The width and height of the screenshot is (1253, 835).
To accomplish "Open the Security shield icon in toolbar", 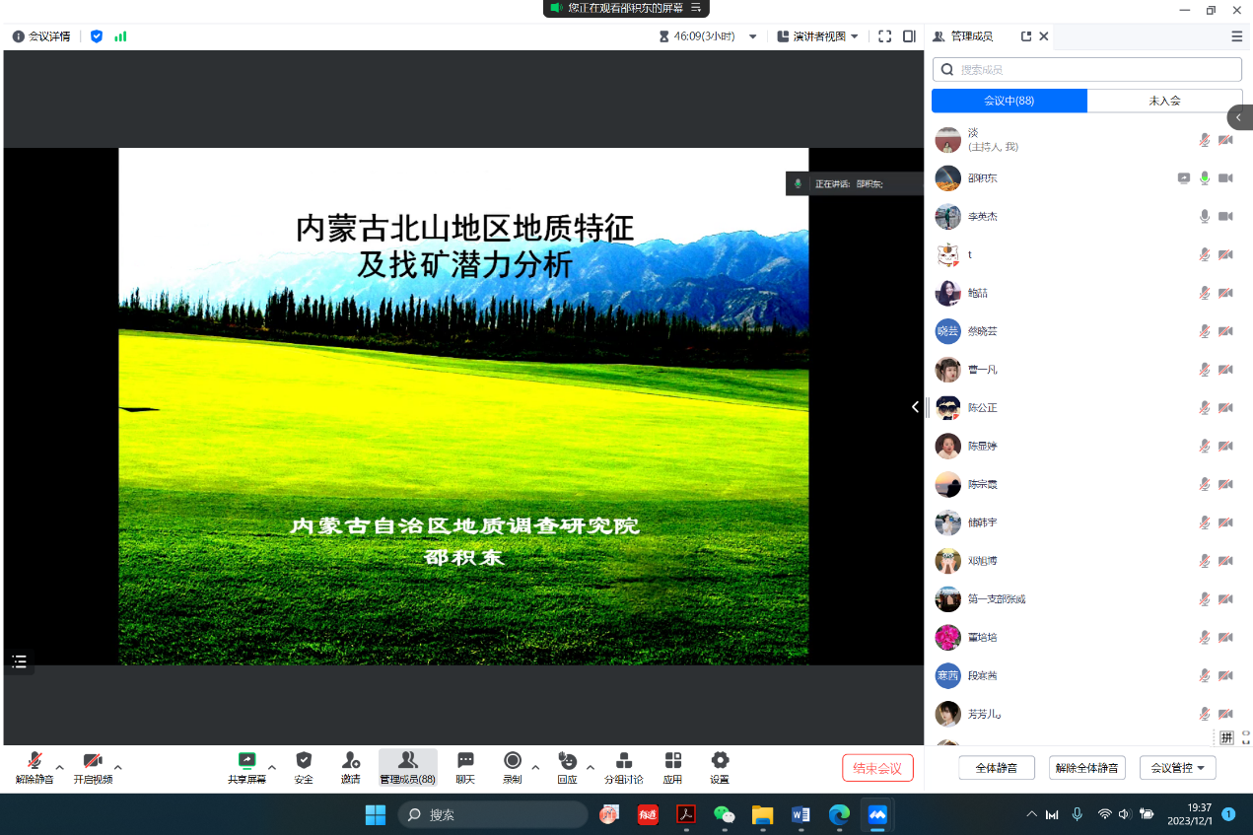I will click(x=304, y=762).
